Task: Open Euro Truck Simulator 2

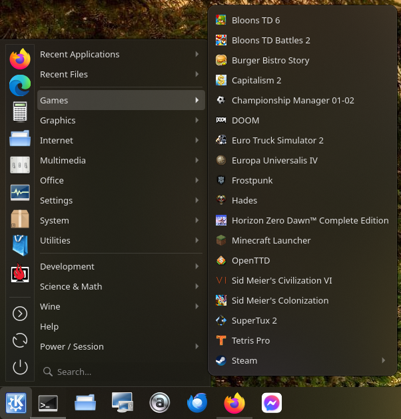Action: (277, 140)
